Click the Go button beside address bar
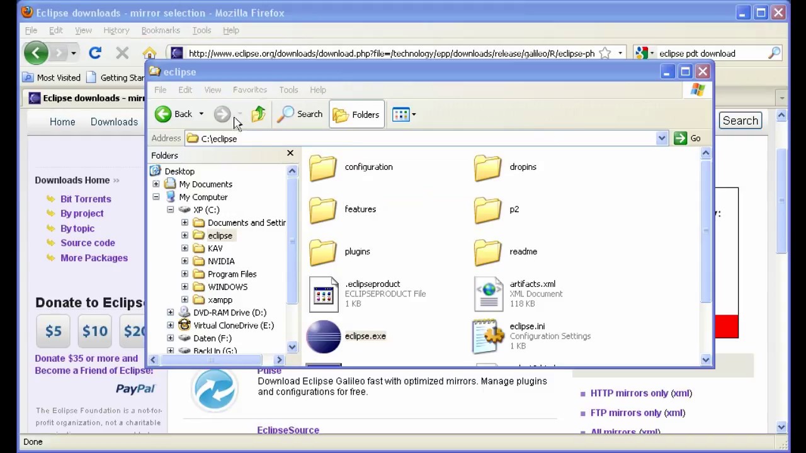This screenshot has width=806, height=453. click(x=688, y=138)
